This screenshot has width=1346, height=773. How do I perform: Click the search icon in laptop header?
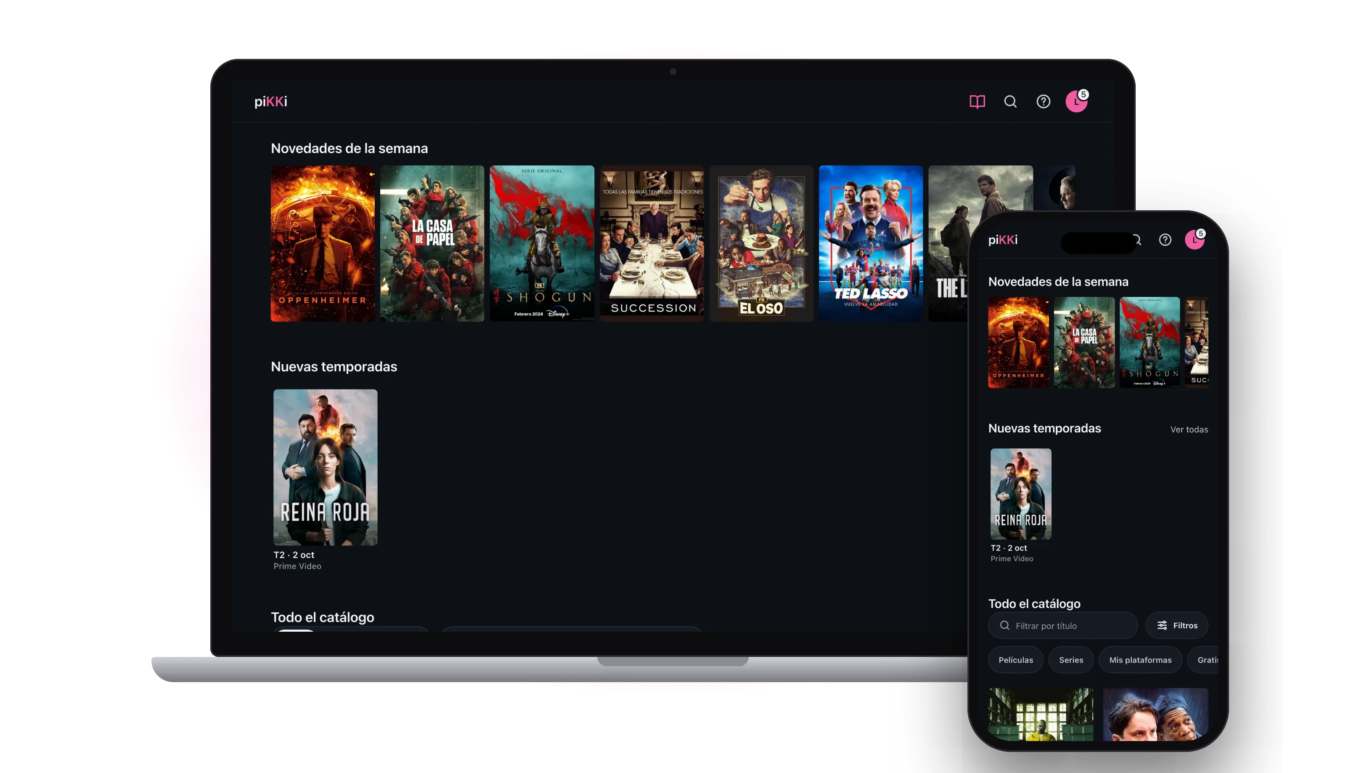coord(1010,101)
